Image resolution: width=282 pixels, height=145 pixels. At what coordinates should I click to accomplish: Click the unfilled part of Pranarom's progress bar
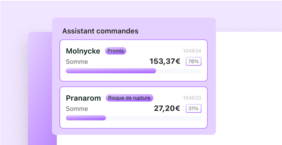(x=154, y=118)
